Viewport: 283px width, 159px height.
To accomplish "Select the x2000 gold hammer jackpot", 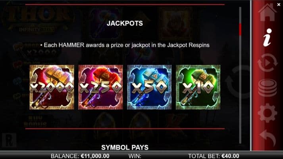I will pyautogui.click(x=52, y=87).
